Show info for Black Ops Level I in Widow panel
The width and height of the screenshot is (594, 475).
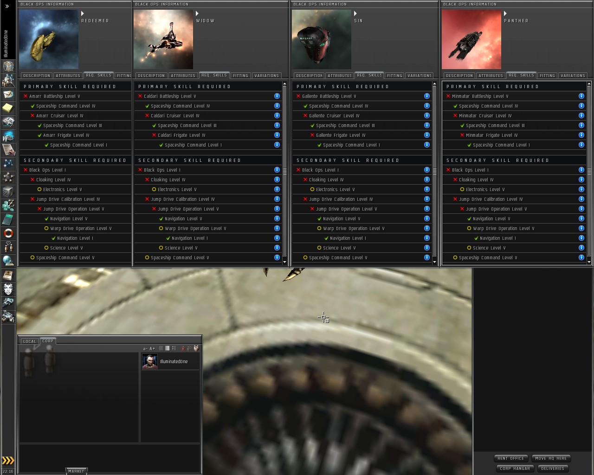[277, 170]
